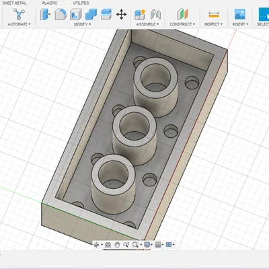Screen dimensions: 269x269
Task: Activate the Pan hand tool
Action: click(117, 245)
